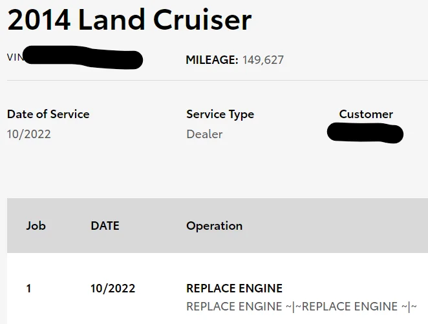Select the service date 10/2022 value
The image size is (428, 324).
29,134
